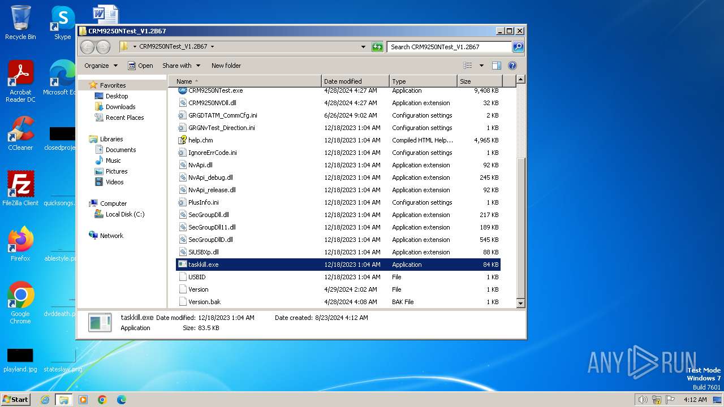Open Acrobat Reader DC shortcut
Image resolution: width=724 pixels, height=407 pixels.
tap(20, 81)
